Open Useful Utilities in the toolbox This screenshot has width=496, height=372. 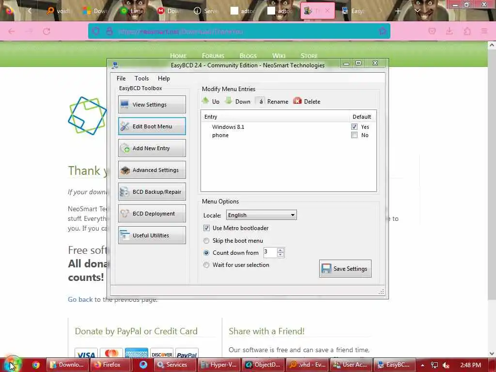click(152, 235)
